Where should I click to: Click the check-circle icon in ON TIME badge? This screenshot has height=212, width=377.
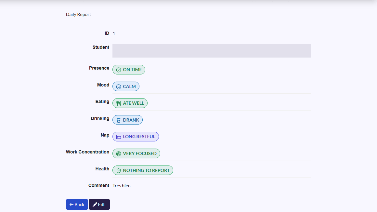coord(119,70)
